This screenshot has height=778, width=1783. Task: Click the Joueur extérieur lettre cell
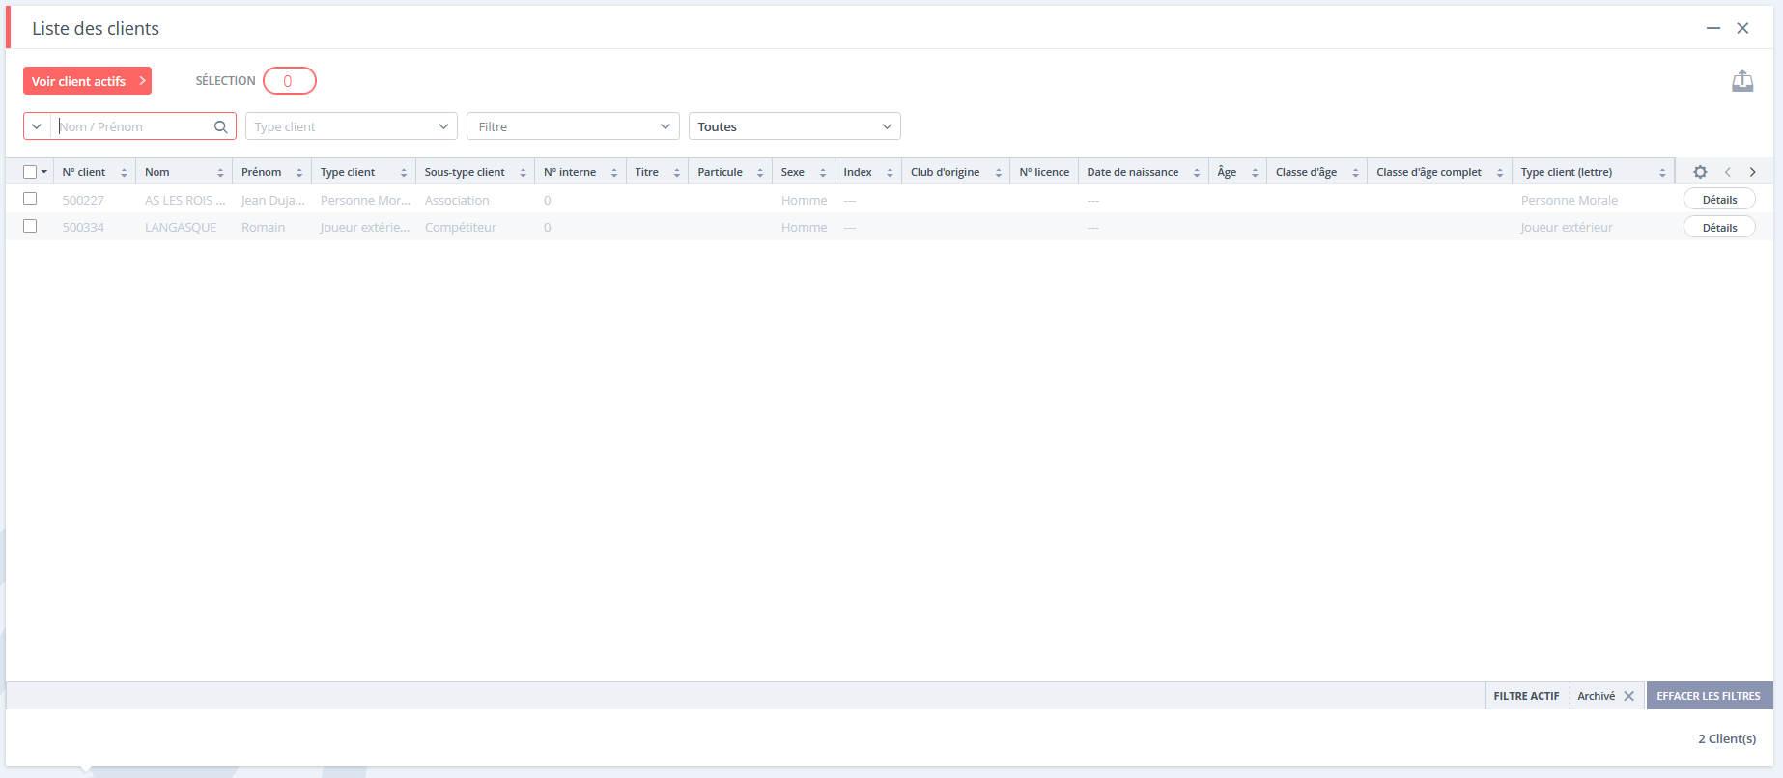pos(1567,227)
